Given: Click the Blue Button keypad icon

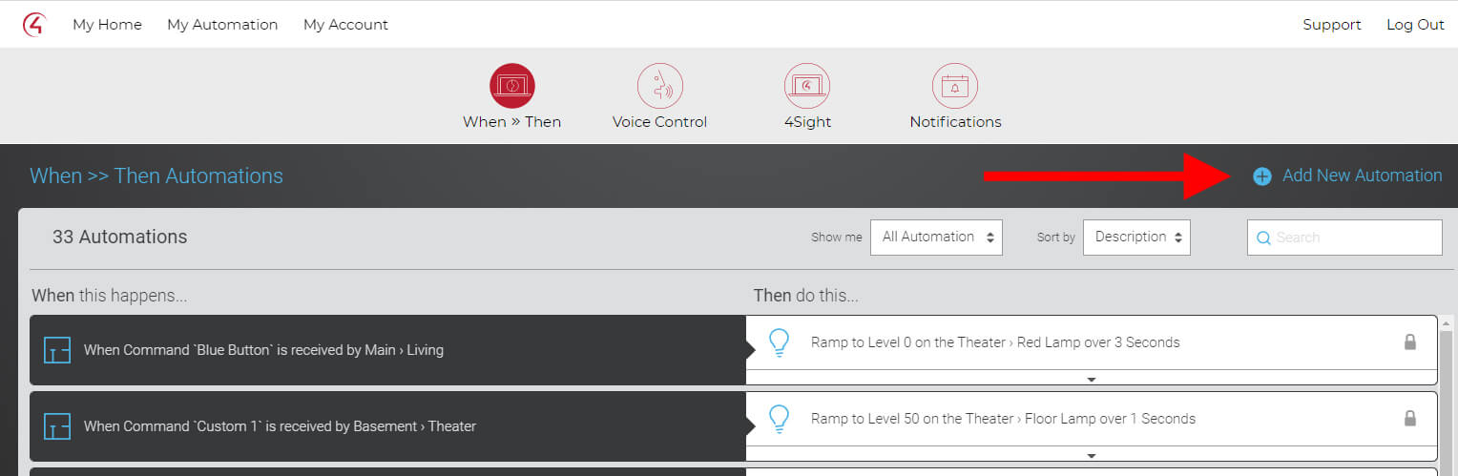Looking at the screenshot, I should 57,350.
